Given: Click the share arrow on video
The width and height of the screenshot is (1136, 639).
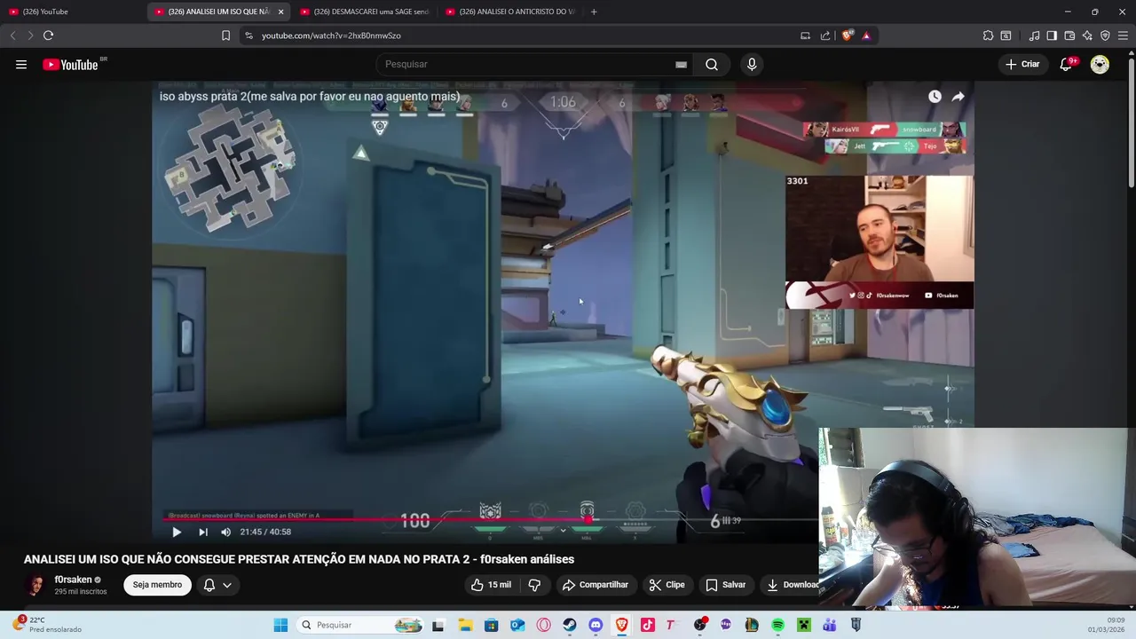Looking at the screenshot, I should click(958, 96).
